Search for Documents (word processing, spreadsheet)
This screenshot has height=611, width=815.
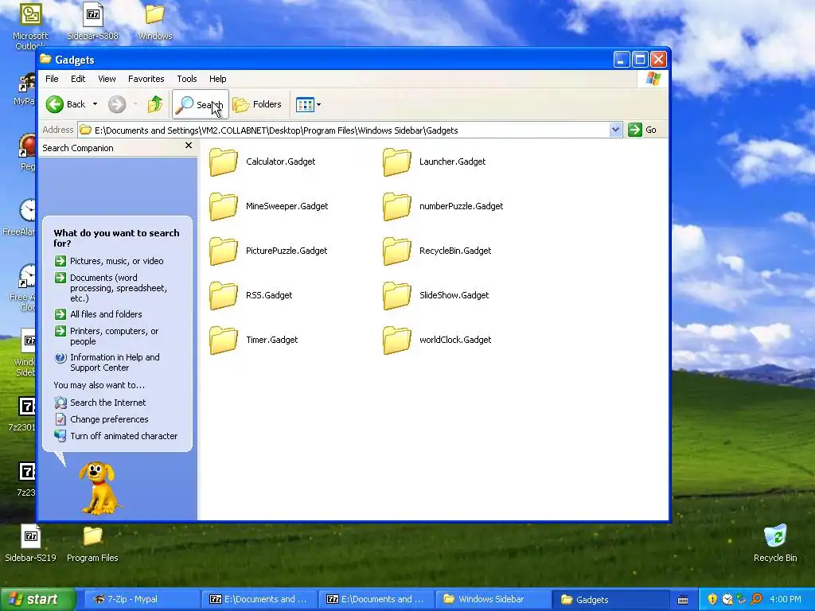(111, 288)
